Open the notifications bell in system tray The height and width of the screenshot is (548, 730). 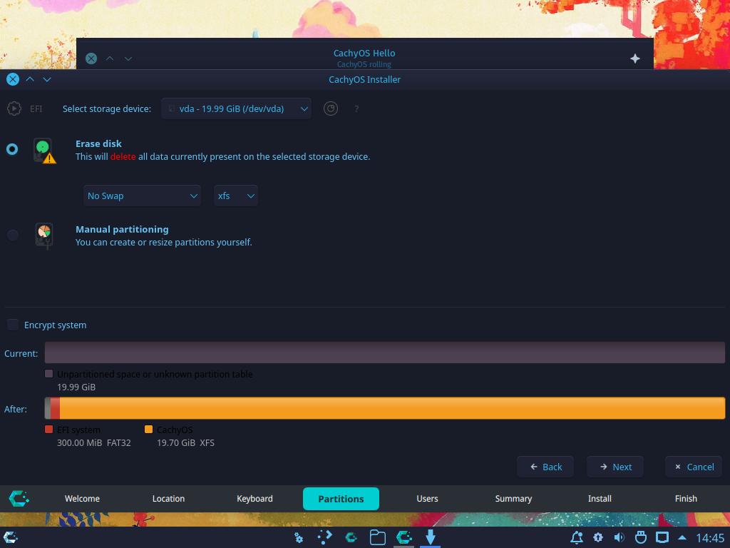click(577, 538)
